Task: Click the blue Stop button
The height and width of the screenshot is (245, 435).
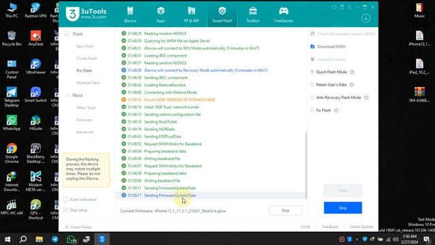Action: pos(343,208)
